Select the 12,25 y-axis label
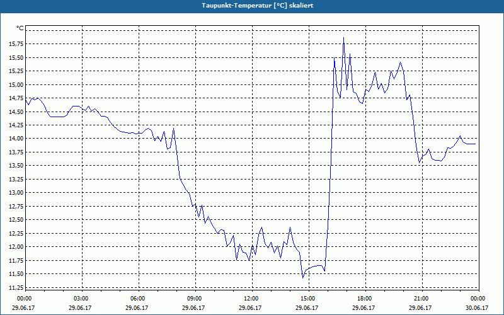The image size is (504, 315). (x=16, y=233)
